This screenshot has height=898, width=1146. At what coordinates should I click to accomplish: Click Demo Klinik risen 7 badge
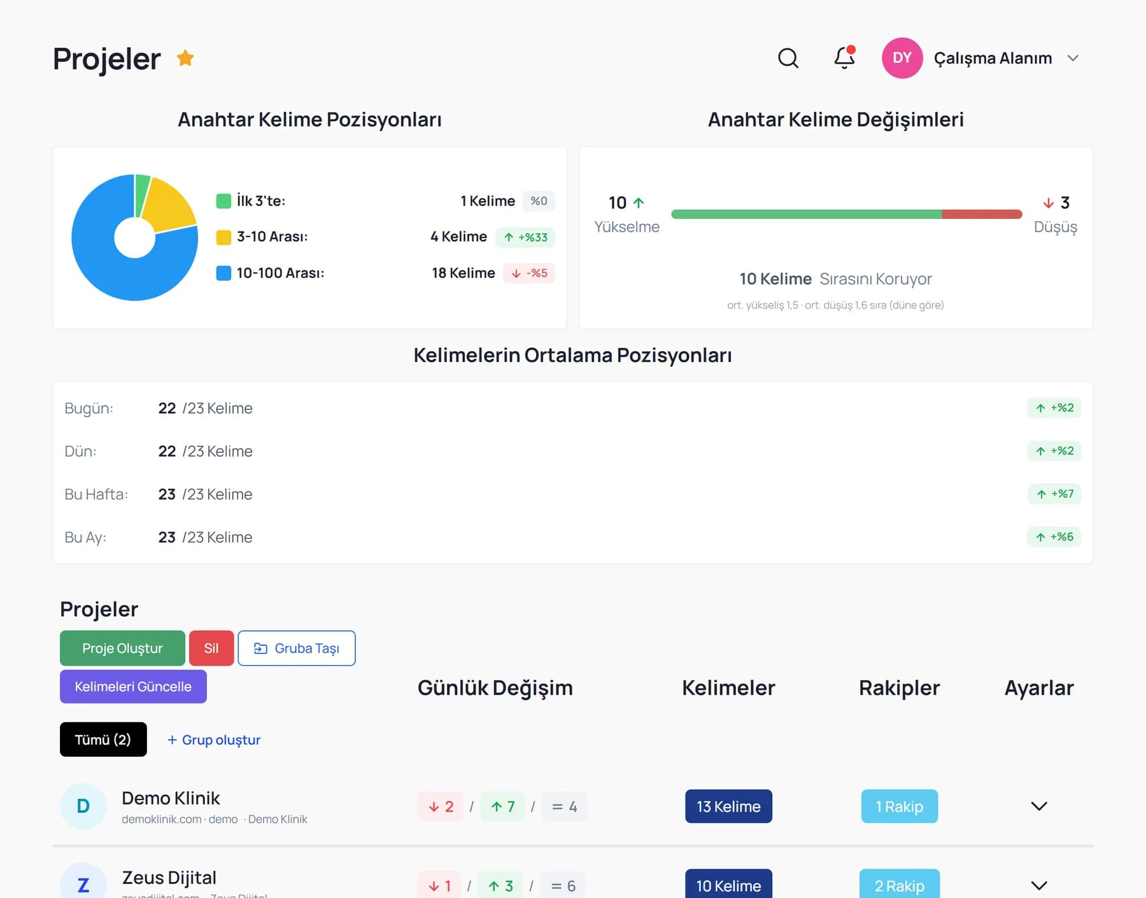(x=502, y=806)
